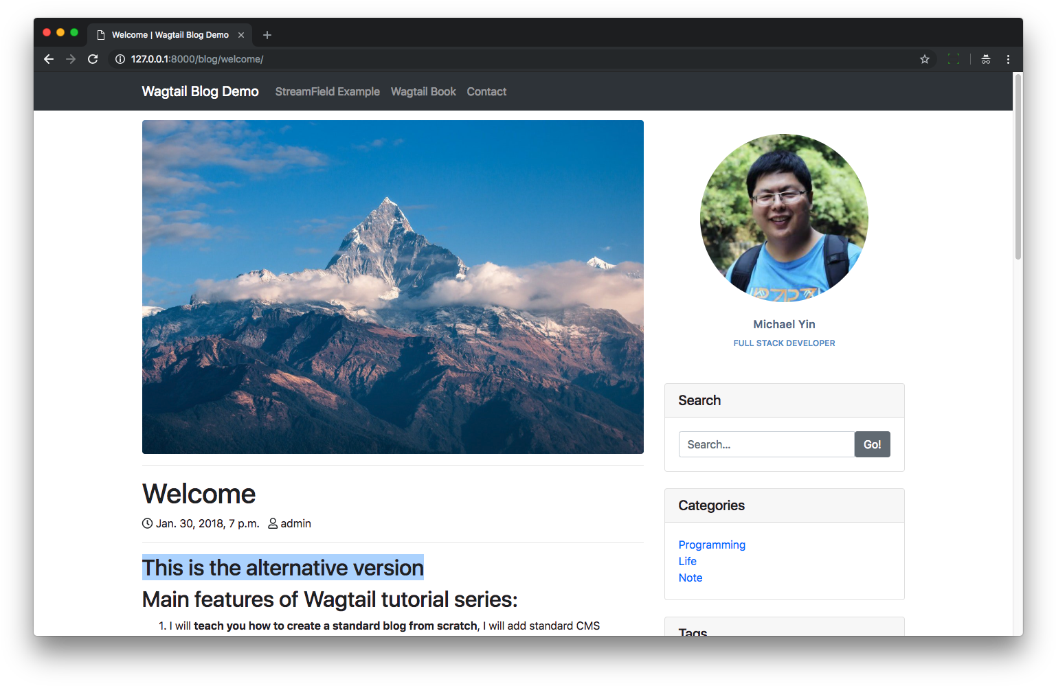Open the Chrome three-dot menu

coord(1008,59)
